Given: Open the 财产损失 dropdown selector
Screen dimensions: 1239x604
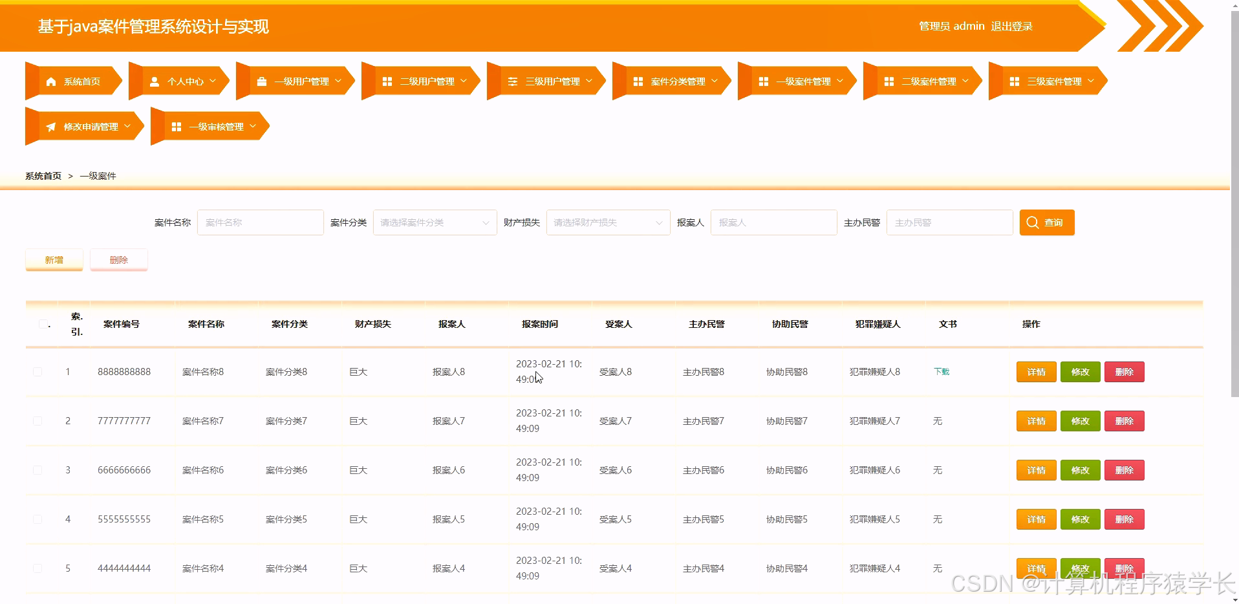Looking at the screenshot, I should 608,222.
